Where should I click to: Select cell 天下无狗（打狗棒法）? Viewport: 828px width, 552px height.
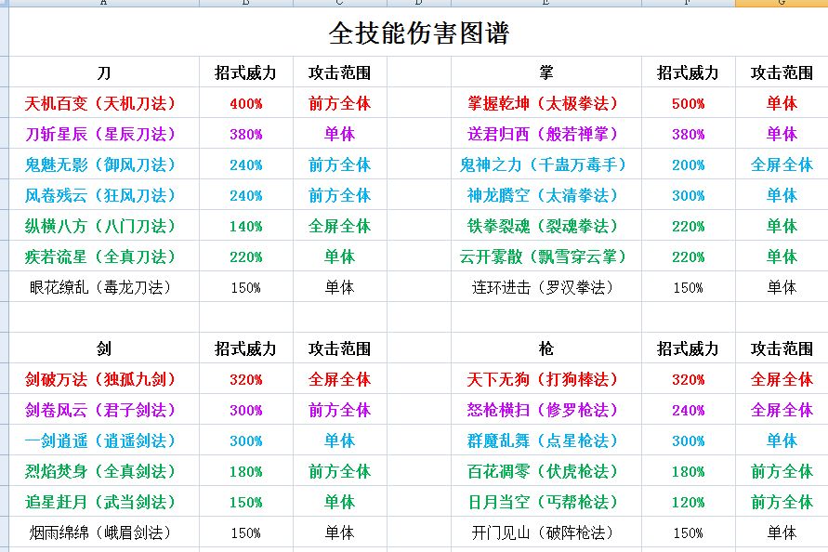pos(546,379)
